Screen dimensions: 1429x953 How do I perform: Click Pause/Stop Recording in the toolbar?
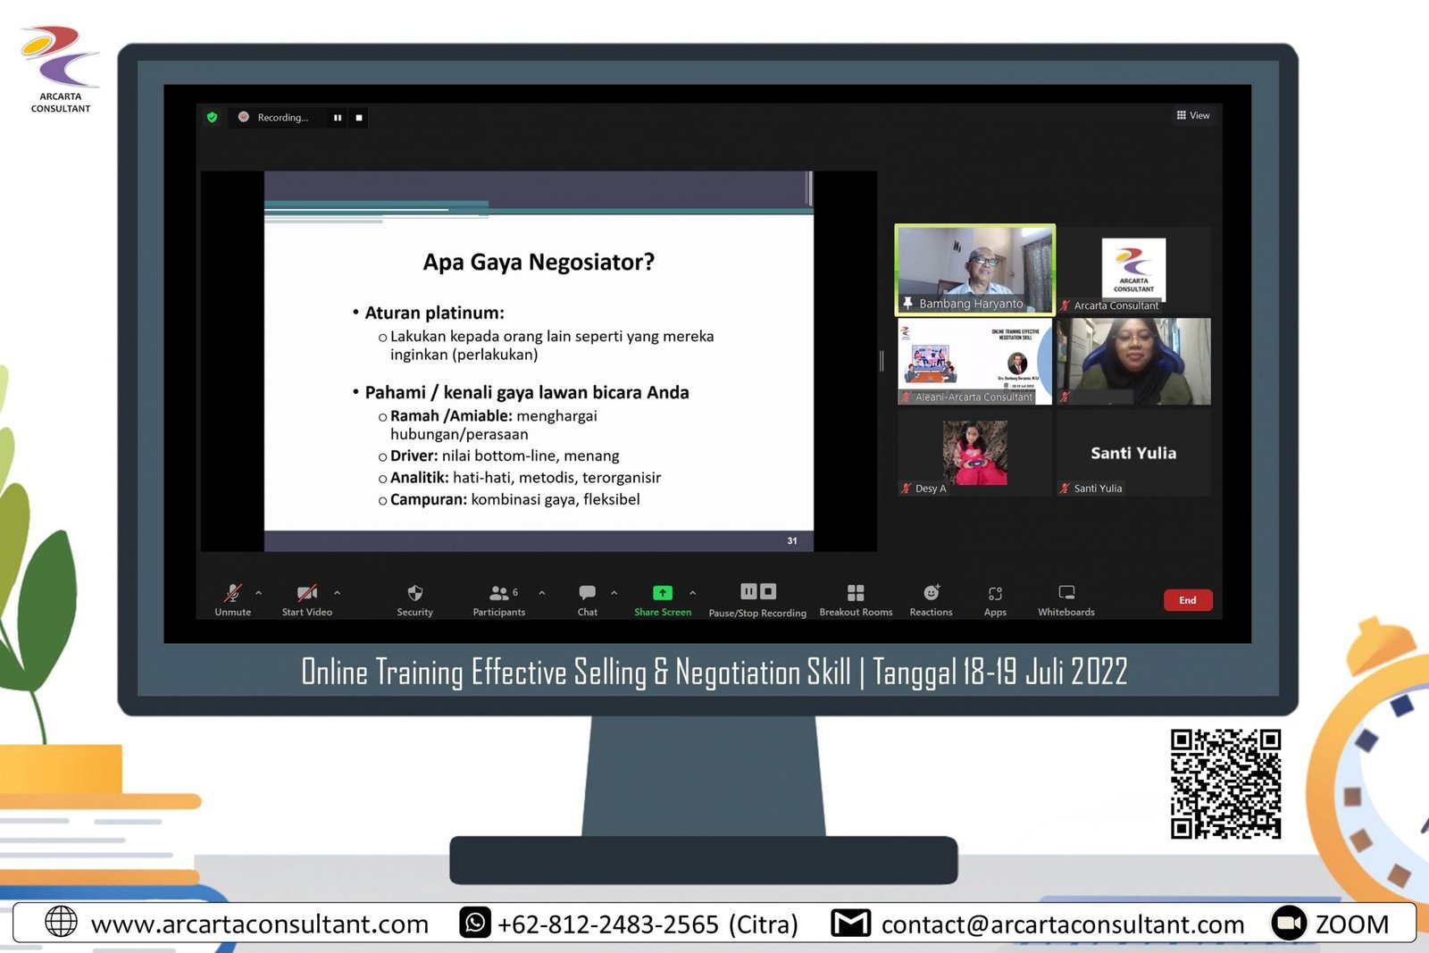(x=757, y=598)
